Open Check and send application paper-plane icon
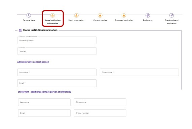The width and height of the screenshot is (192, 129). click(171, 15)
